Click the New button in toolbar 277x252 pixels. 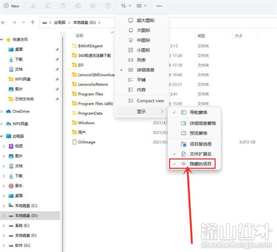click(x=12, y=6)
